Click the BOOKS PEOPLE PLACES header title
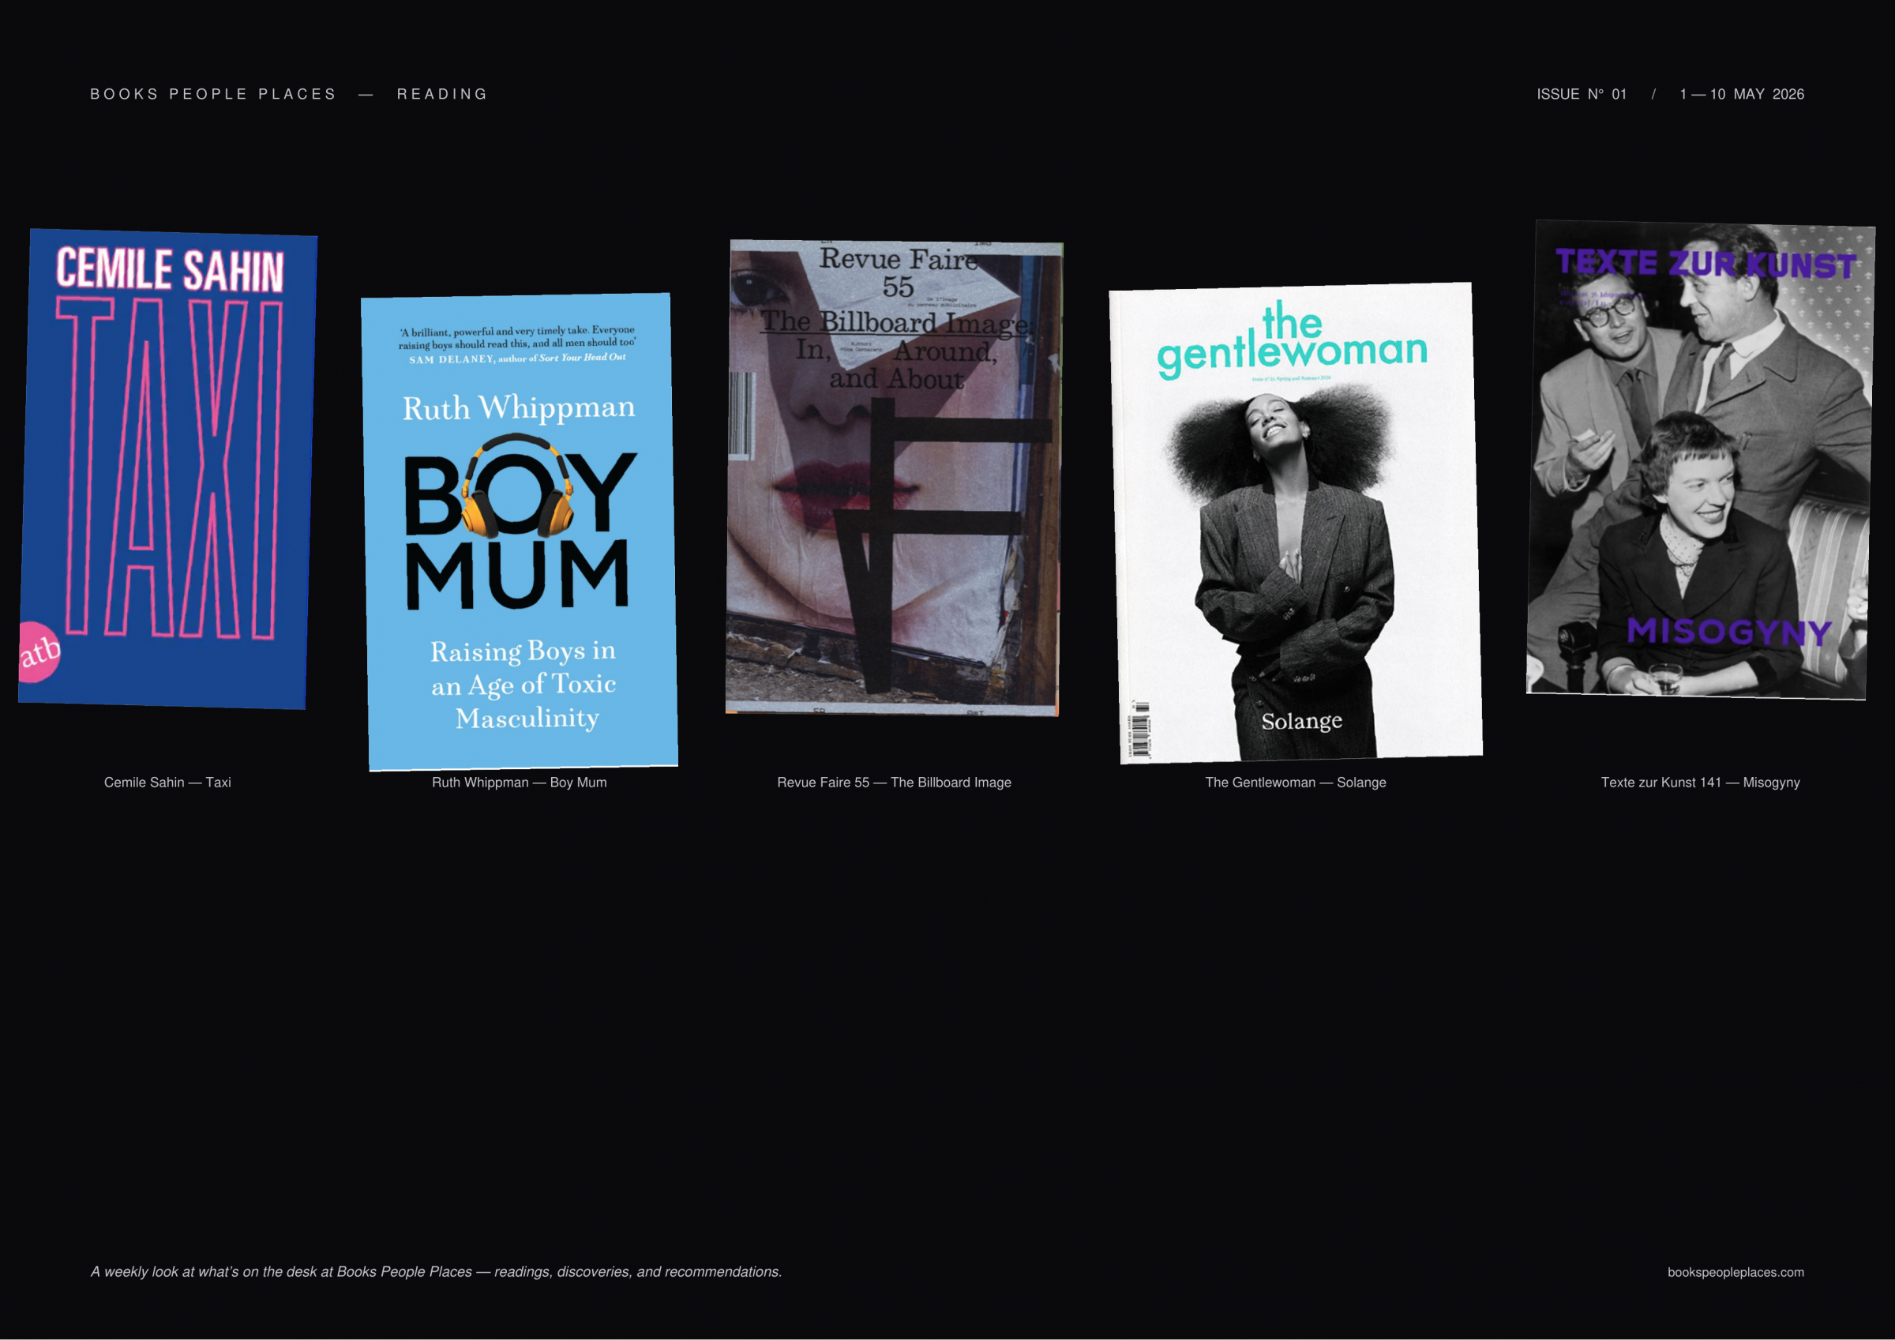Image resolution: width=1895 pixels, height=1340 pixels. click(x=213, y=94)
